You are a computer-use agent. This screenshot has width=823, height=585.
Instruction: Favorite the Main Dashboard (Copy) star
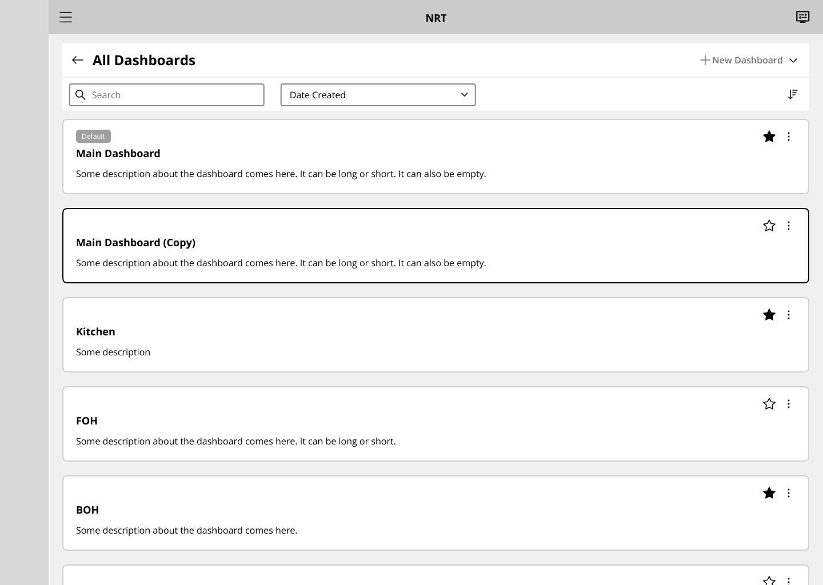[769, 226]
